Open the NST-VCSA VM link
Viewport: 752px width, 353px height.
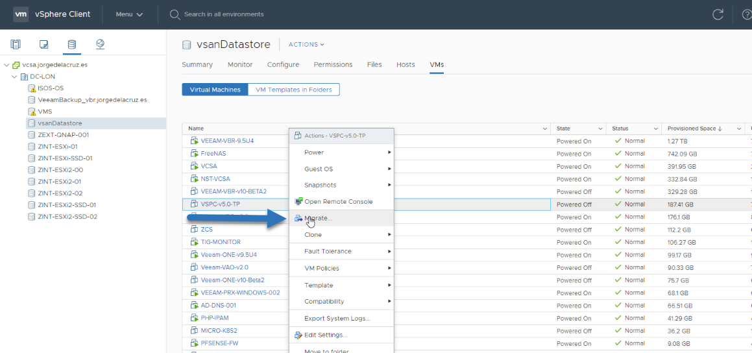click(x=215, y=179)
